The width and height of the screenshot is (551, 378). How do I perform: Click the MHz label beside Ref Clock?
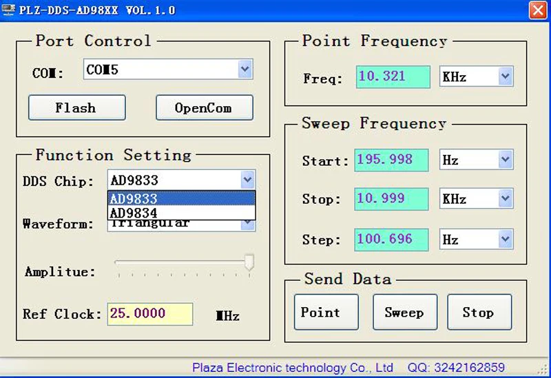228,315
